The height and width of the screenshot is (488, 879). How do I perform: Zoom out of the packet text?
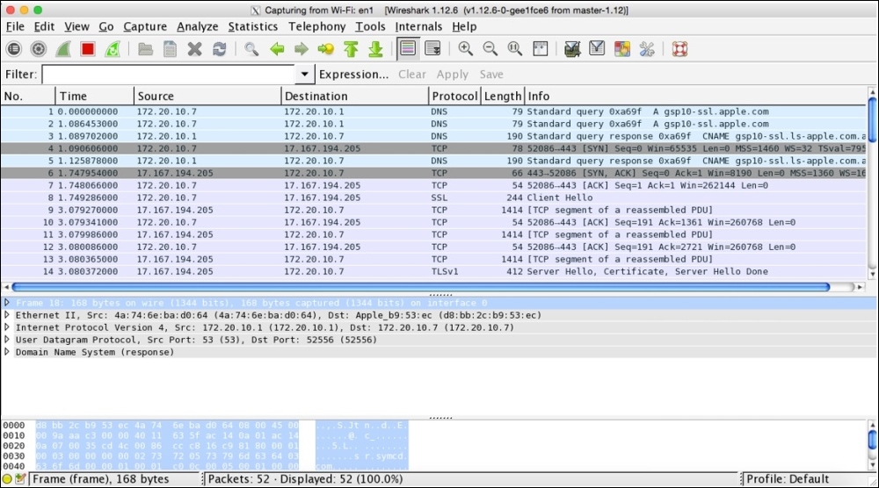[x=490, y=49]
